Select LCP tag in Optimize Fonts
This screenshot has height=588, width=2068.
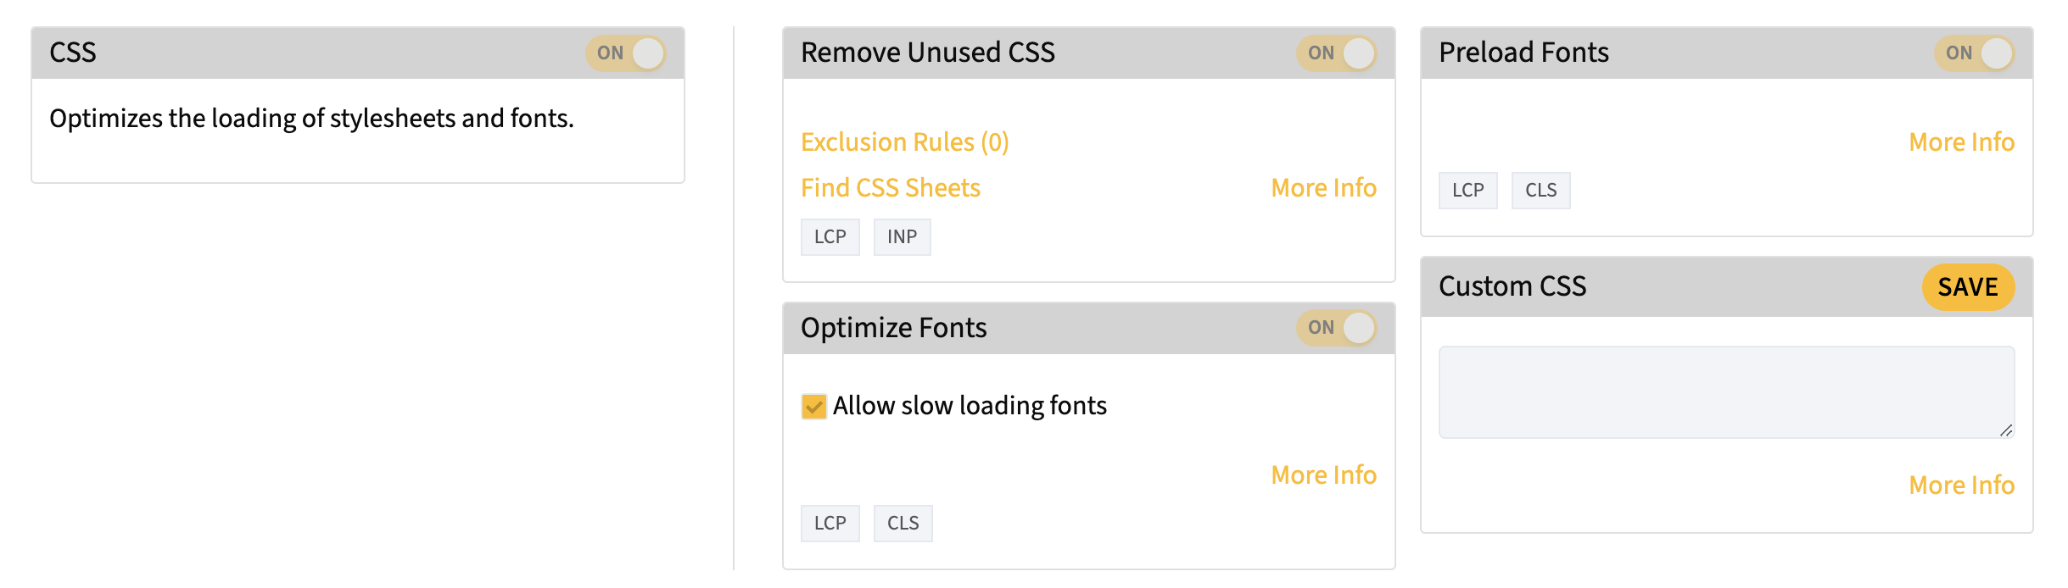click(830, 524)
